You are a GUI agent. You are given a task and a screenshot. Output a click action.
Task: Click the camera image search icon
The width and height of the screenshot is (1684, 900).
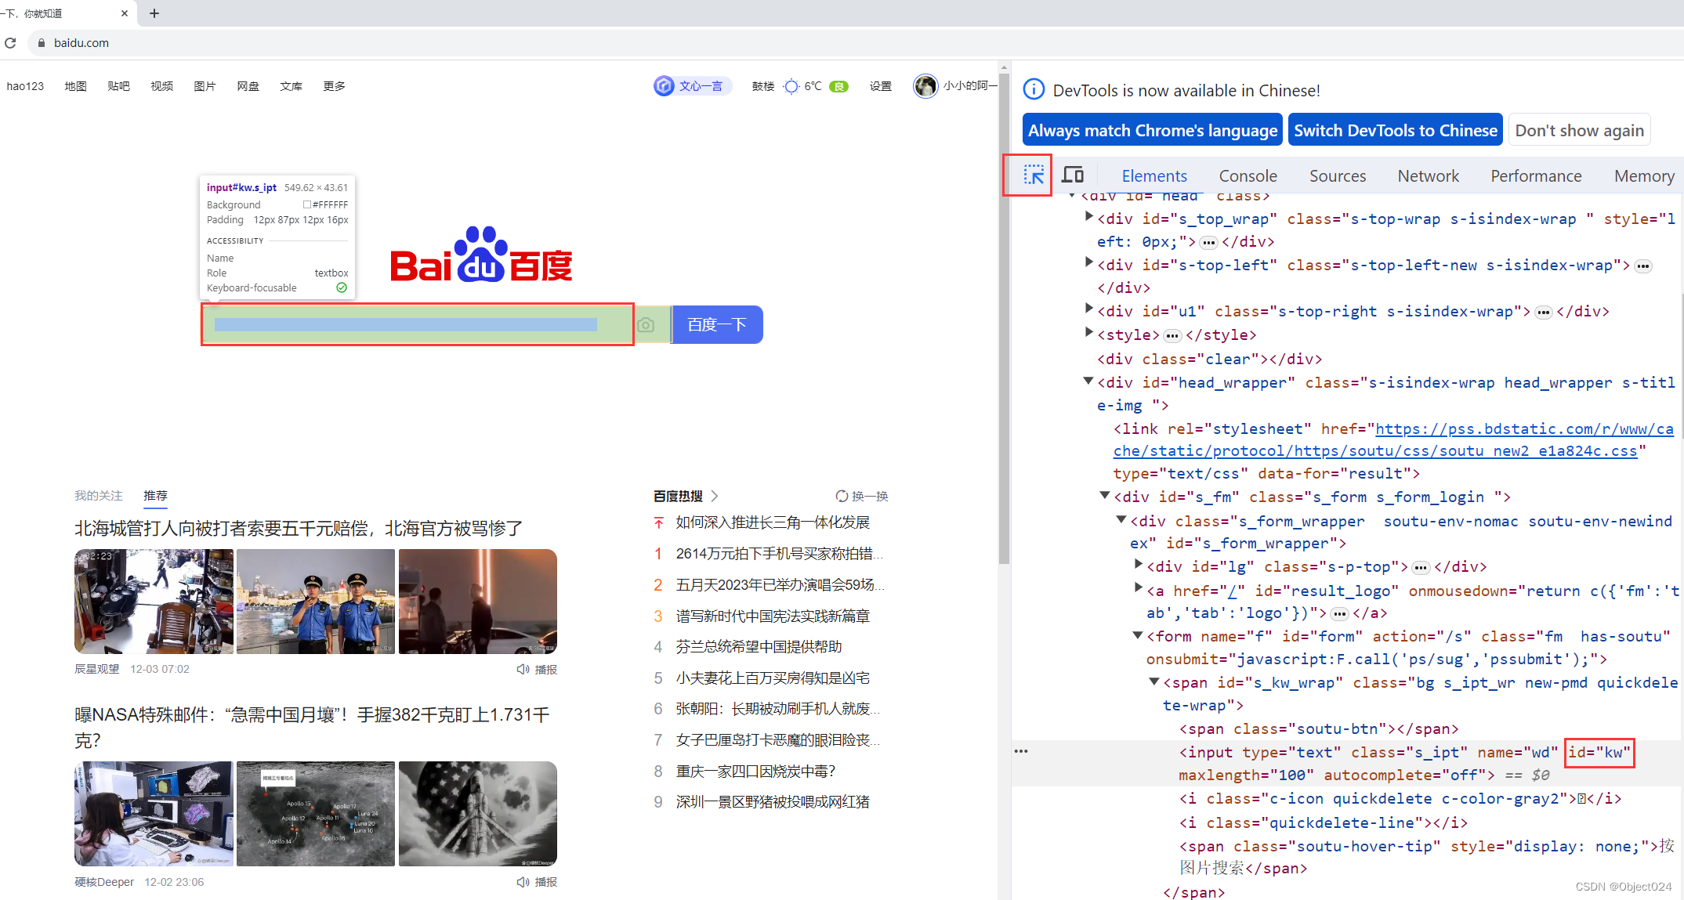(x=646, y=324)
